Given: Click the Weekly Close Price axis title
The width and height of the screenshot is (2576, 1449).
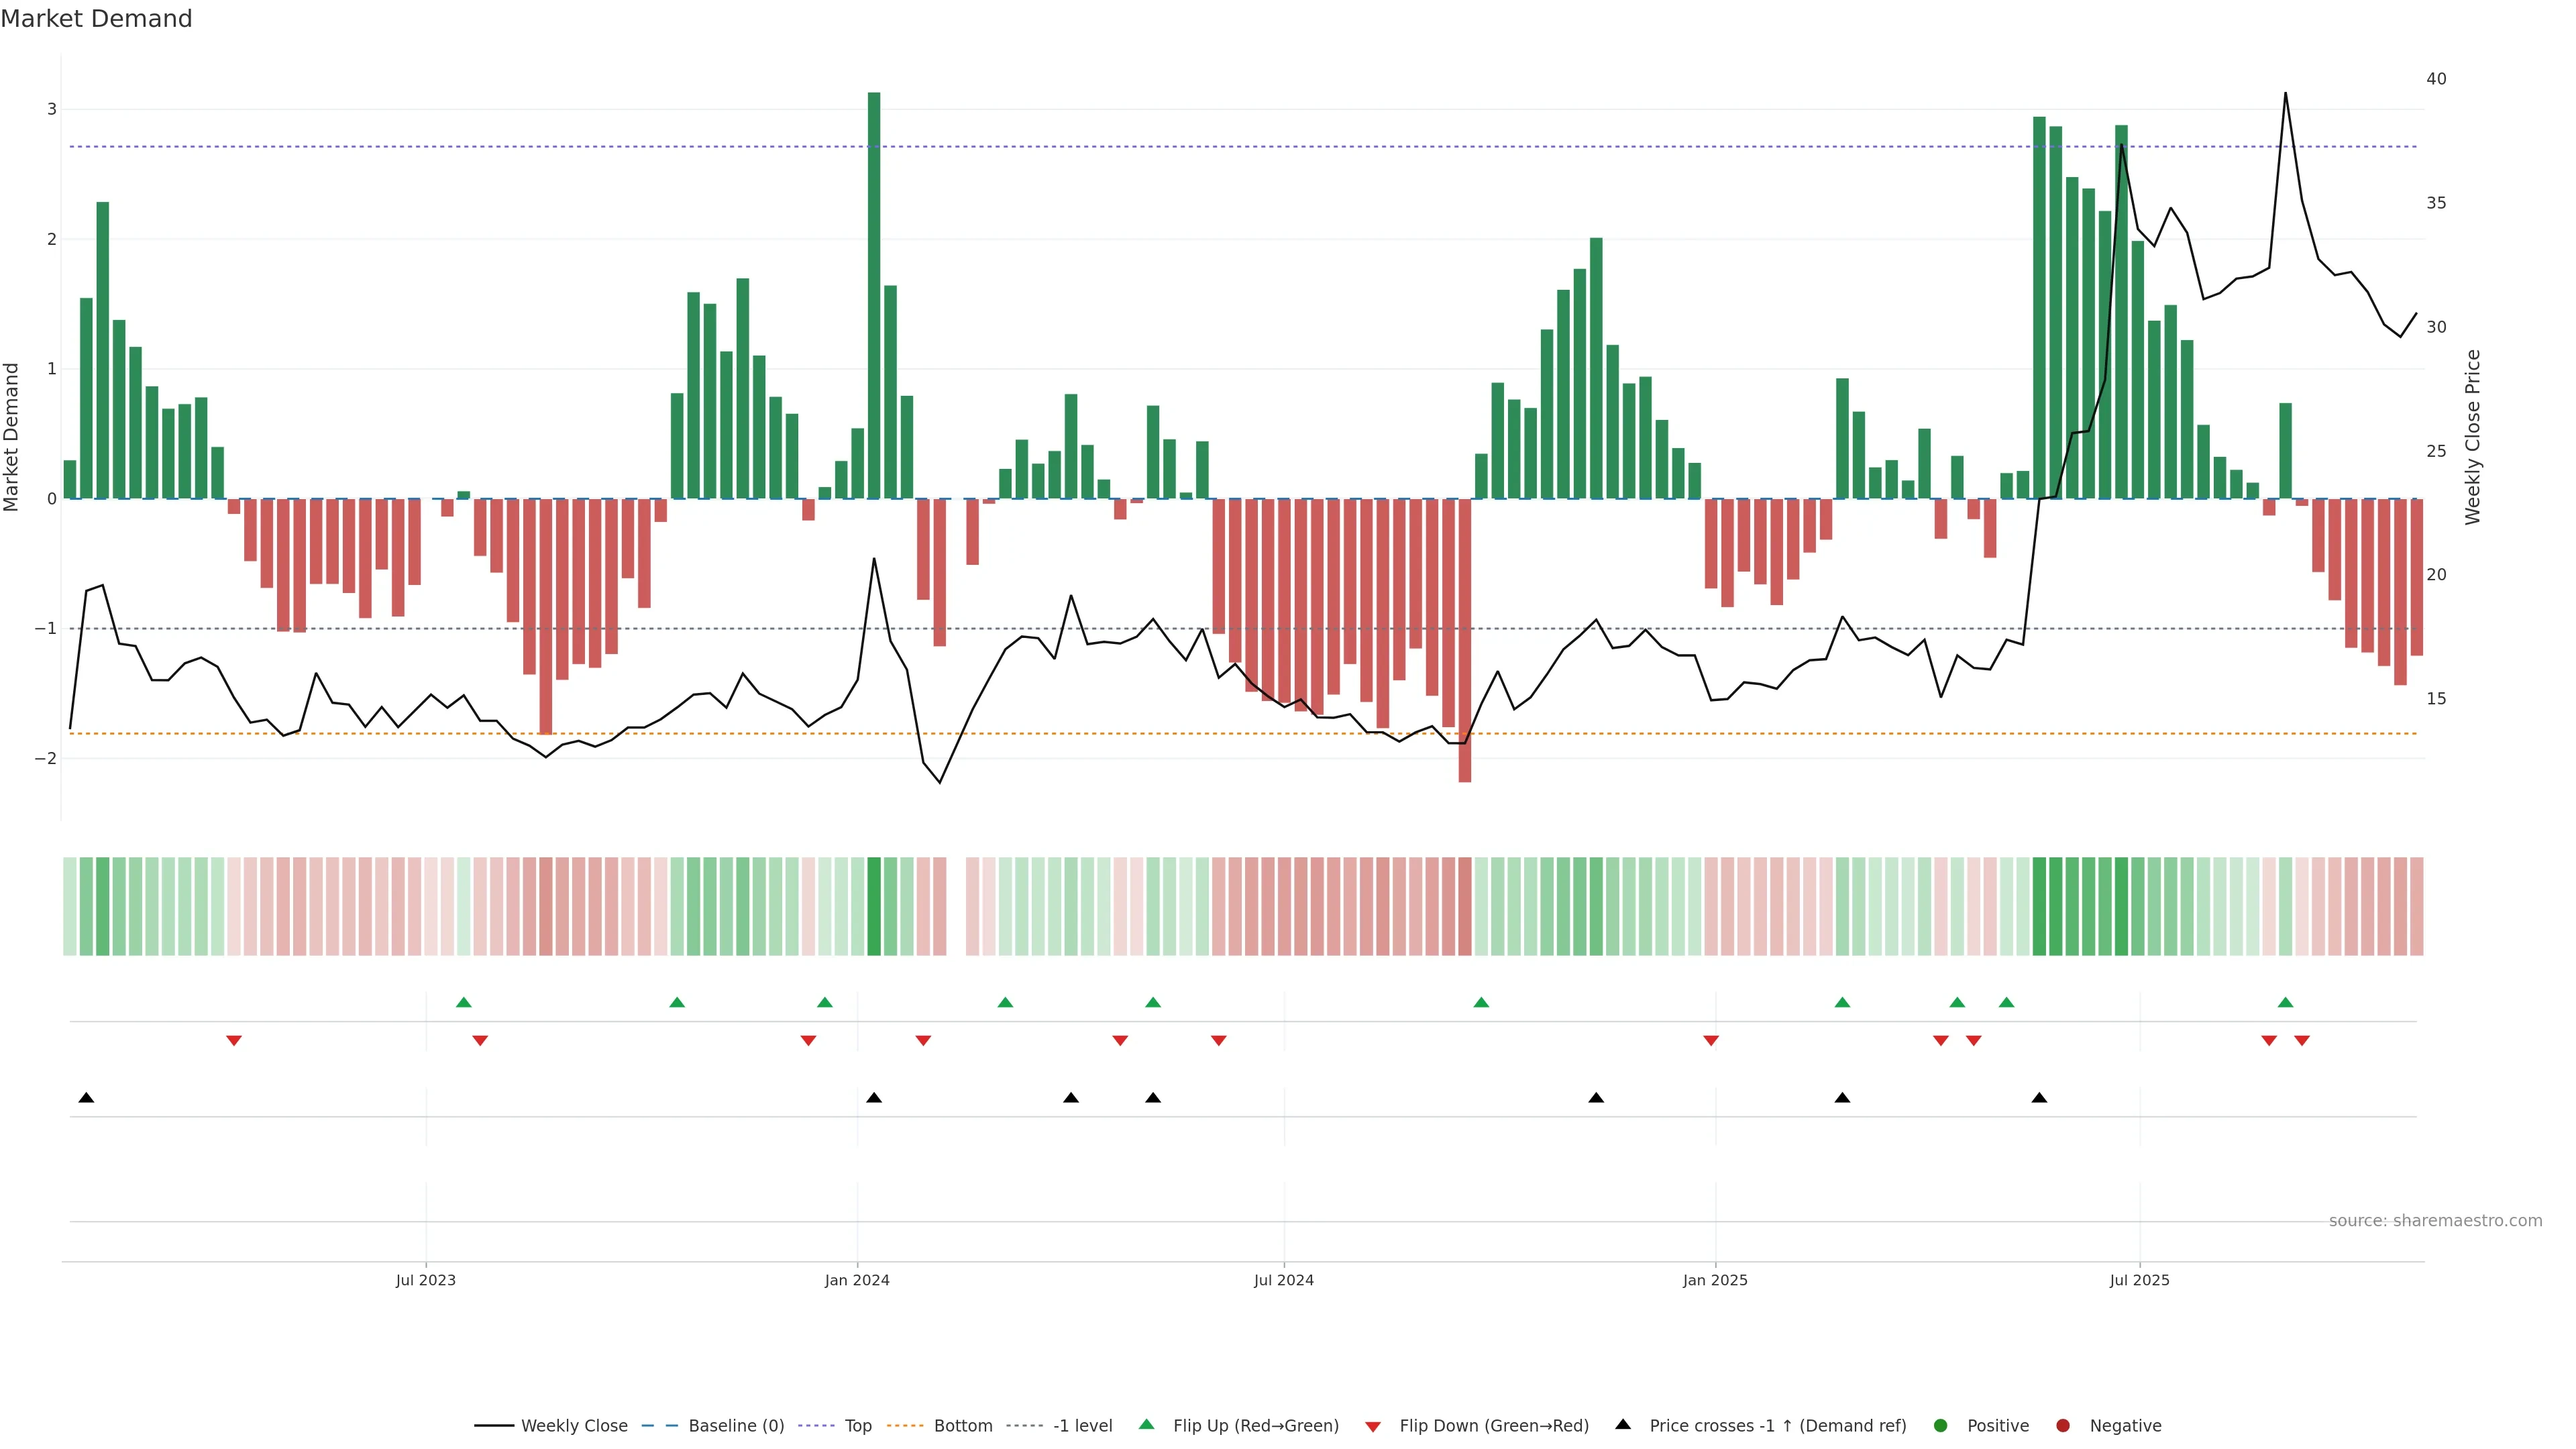Looking at the screenshot, I should point(2472,437).
